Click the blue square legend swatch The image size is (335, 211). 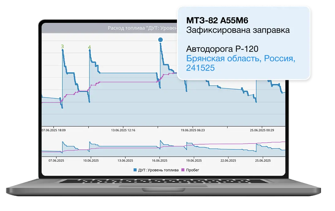click(135, 170)
